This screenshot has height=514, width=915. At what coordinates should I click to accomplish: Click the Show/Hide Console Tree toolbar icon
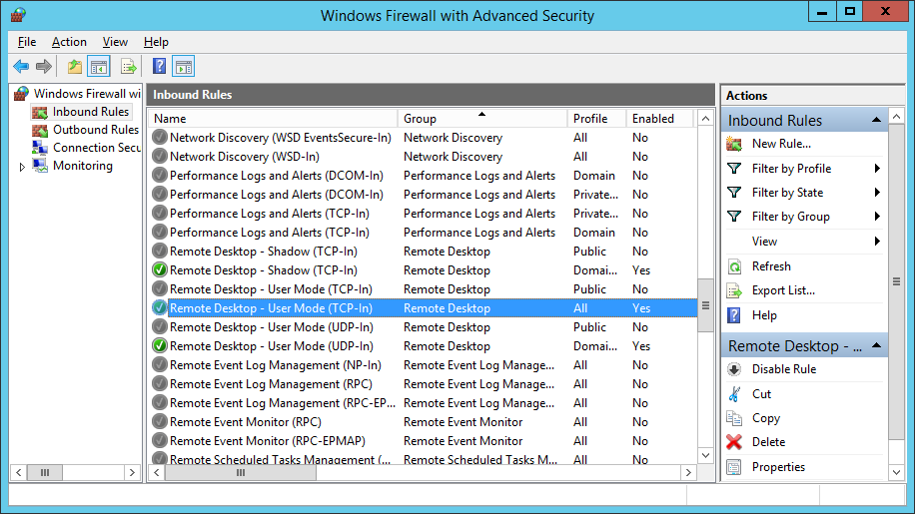[98, 67]
